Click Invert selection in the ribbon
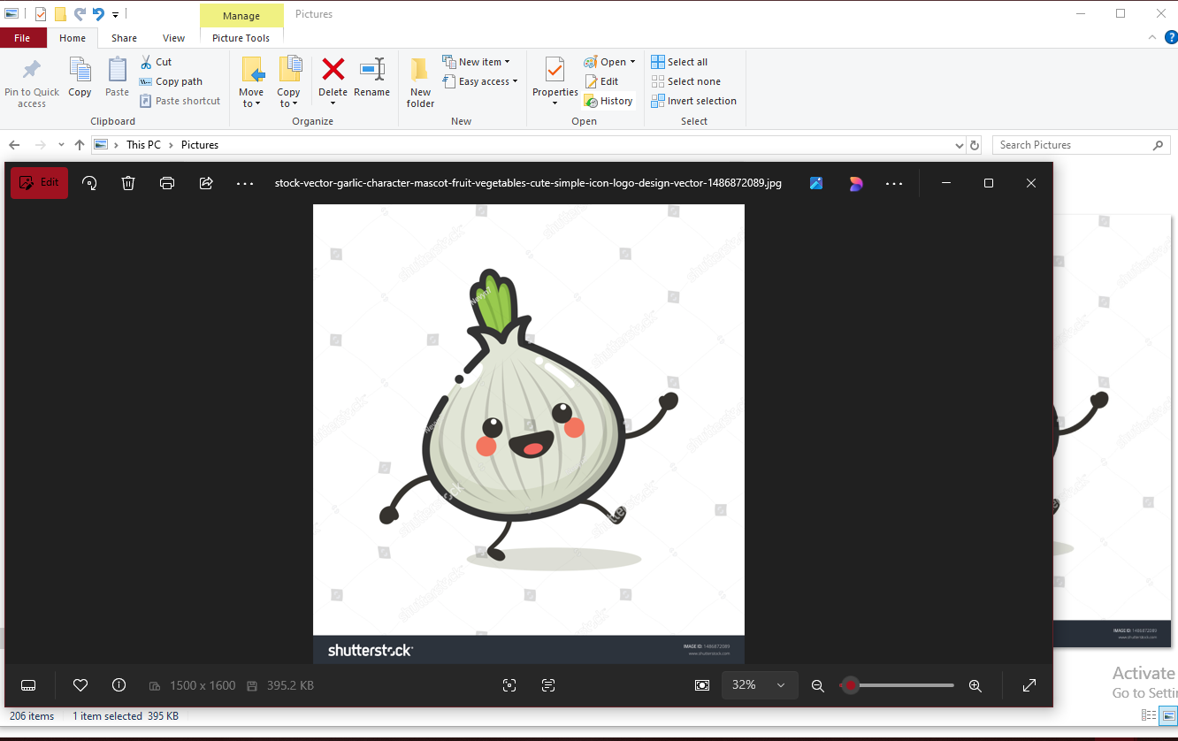 (693, 101)
